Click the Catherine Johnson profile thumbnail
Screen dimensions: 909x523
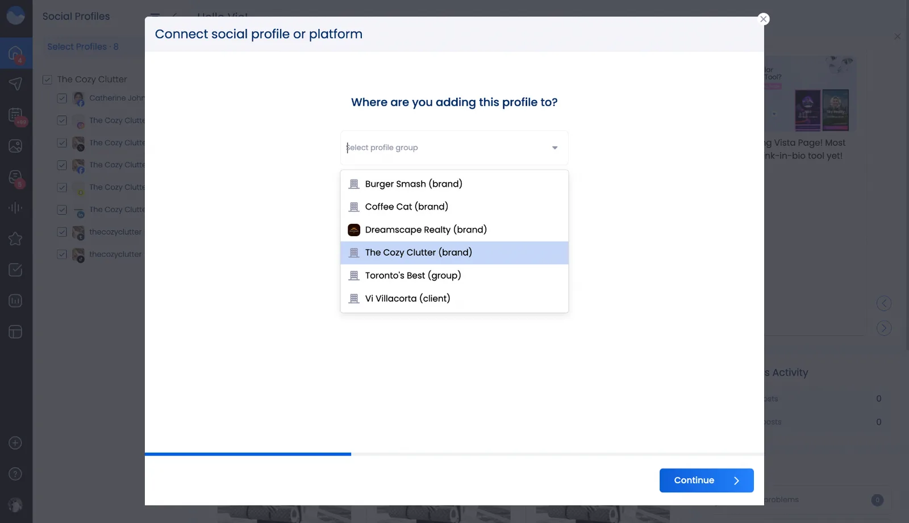[x=78, y=98]
